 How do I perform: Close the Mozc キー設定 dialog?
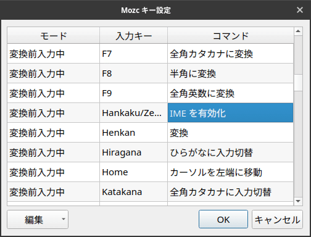[300, 10]
